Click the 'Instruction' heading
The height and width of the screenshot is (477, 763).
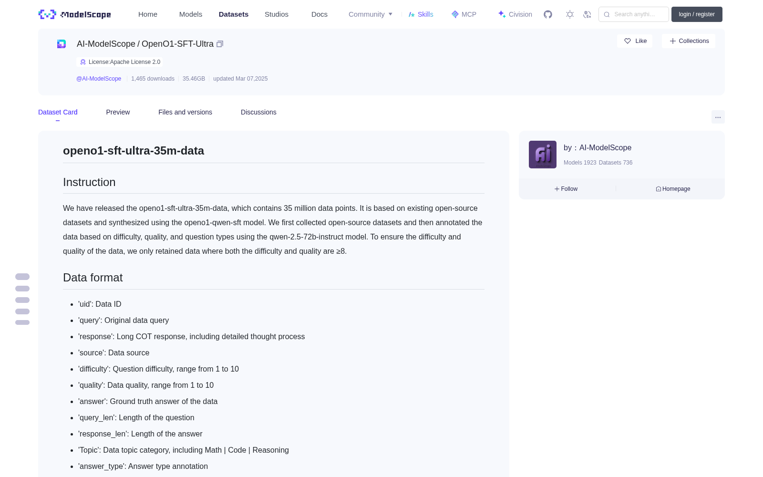[89, 182]
